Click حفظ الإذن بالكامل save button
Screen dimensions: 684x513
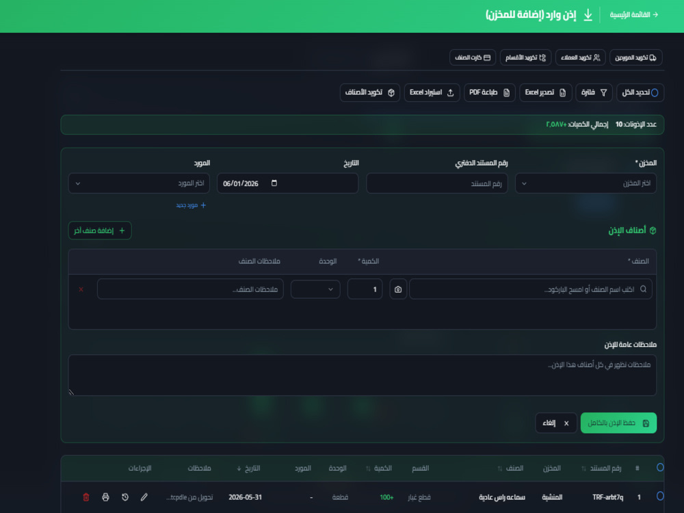point(618,423)
